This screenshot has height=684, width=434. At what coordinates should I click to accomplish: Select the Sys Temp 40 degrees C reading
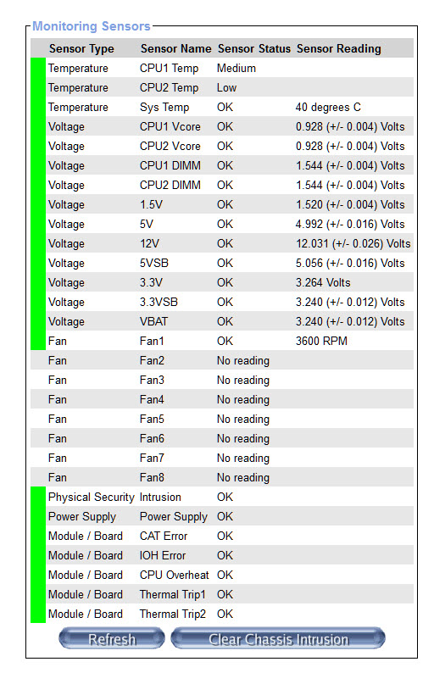(328, 107)
